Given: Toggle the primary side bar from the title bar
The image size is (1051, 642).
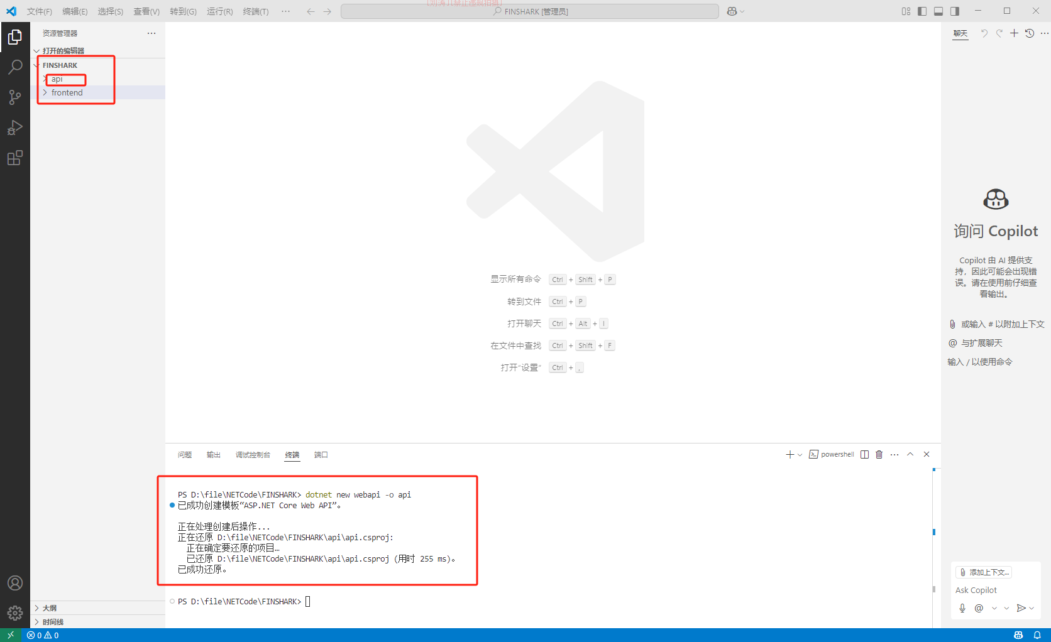Looking at the screenshot, I should 922,11.
